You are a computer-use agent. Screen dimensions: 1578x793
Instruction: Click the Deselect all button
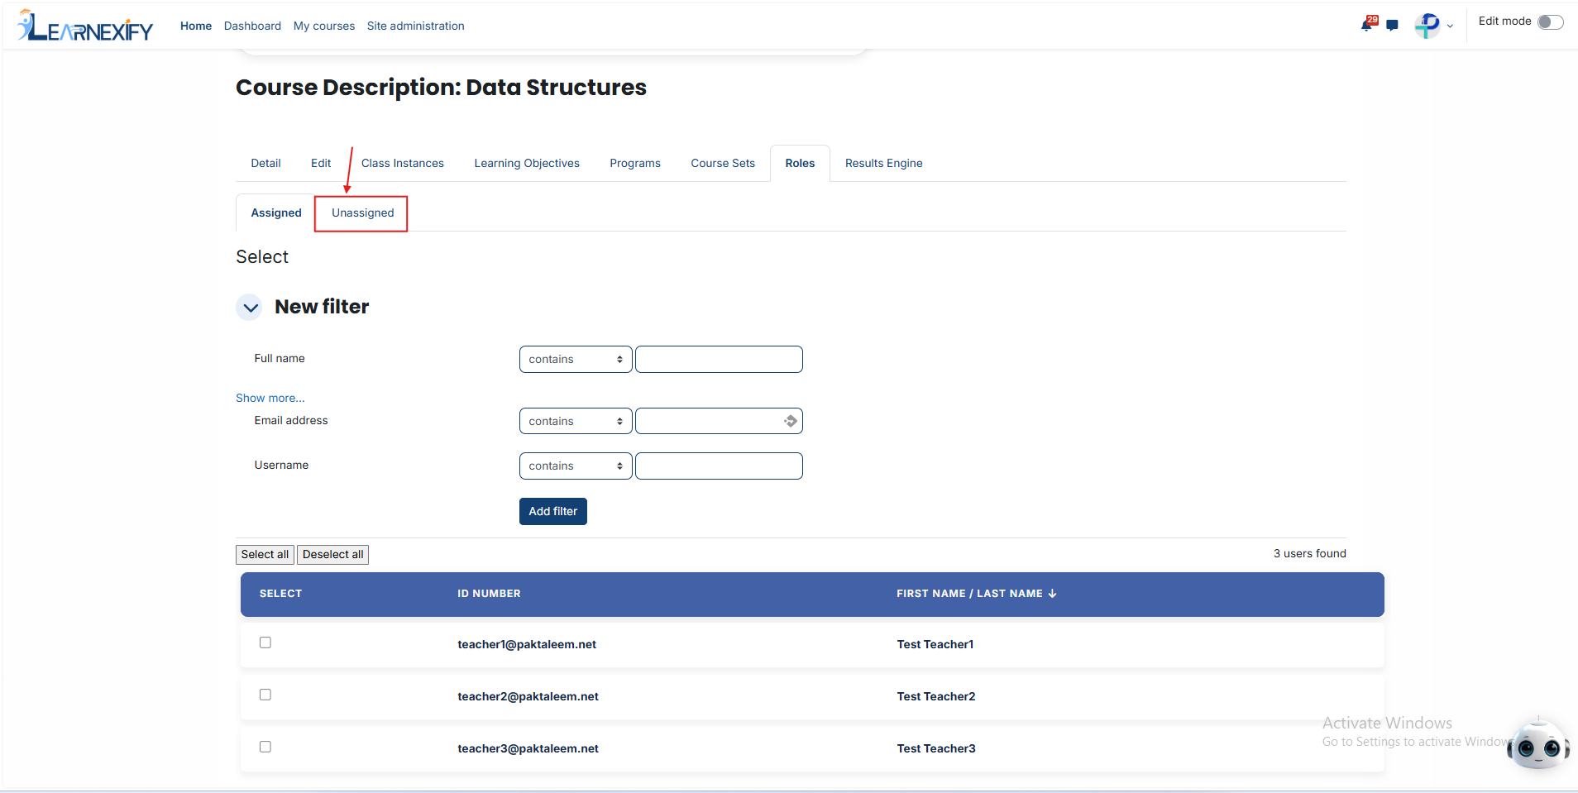[x=332, y=555]
